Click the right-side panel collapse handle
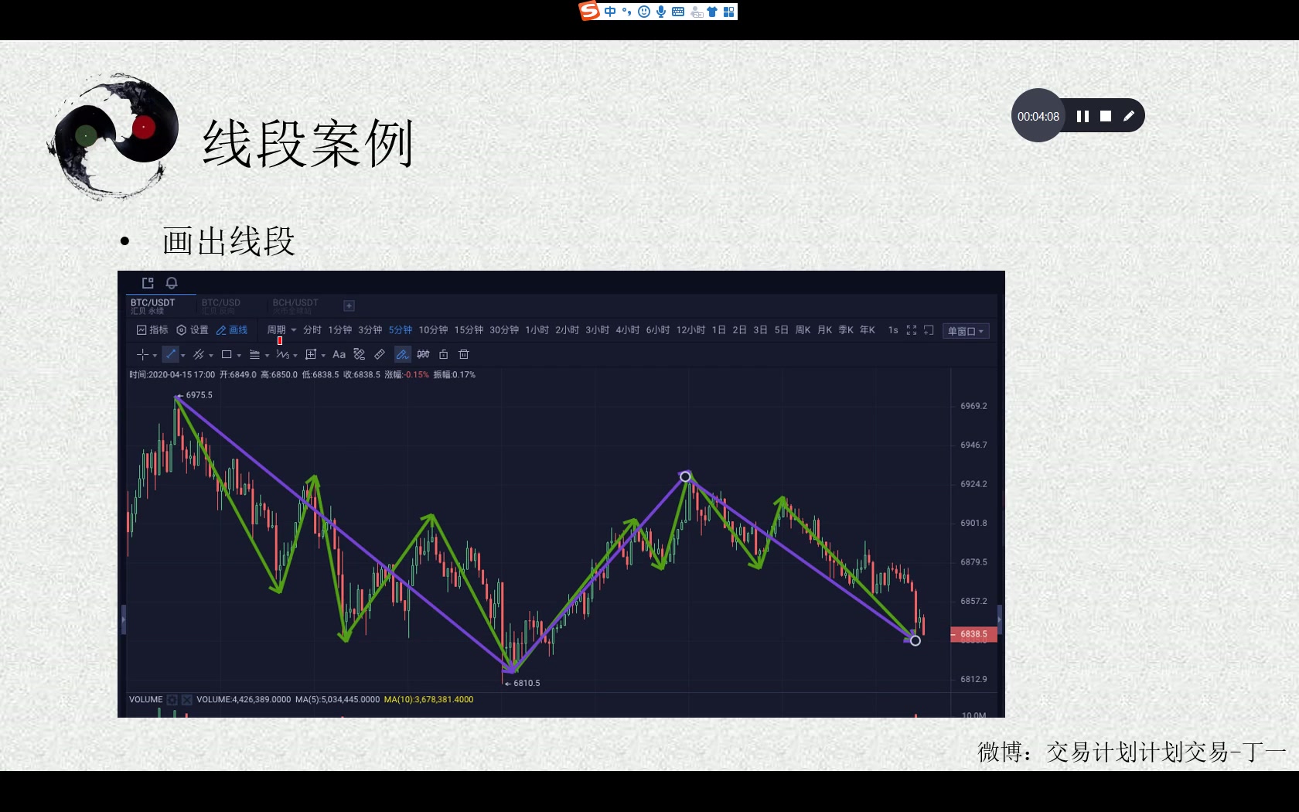Image resolution: width=1299 pixels, height=812 pixels. (1000, 619)
